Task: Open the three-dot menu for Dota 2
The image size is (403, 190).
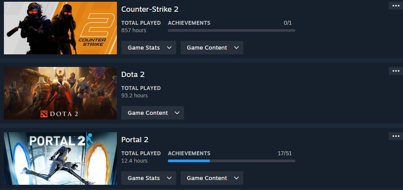Action: (396, 71)
